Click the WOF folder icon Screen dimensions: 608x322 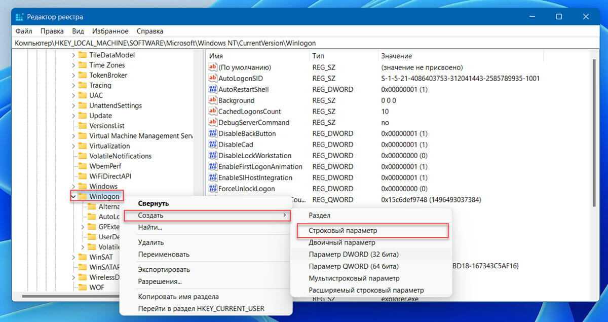(x=82, y=288)
